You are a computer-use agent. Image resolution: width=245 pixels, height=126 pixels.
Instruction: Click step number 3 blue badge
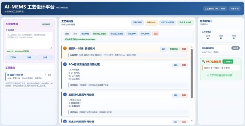[65, 94]
